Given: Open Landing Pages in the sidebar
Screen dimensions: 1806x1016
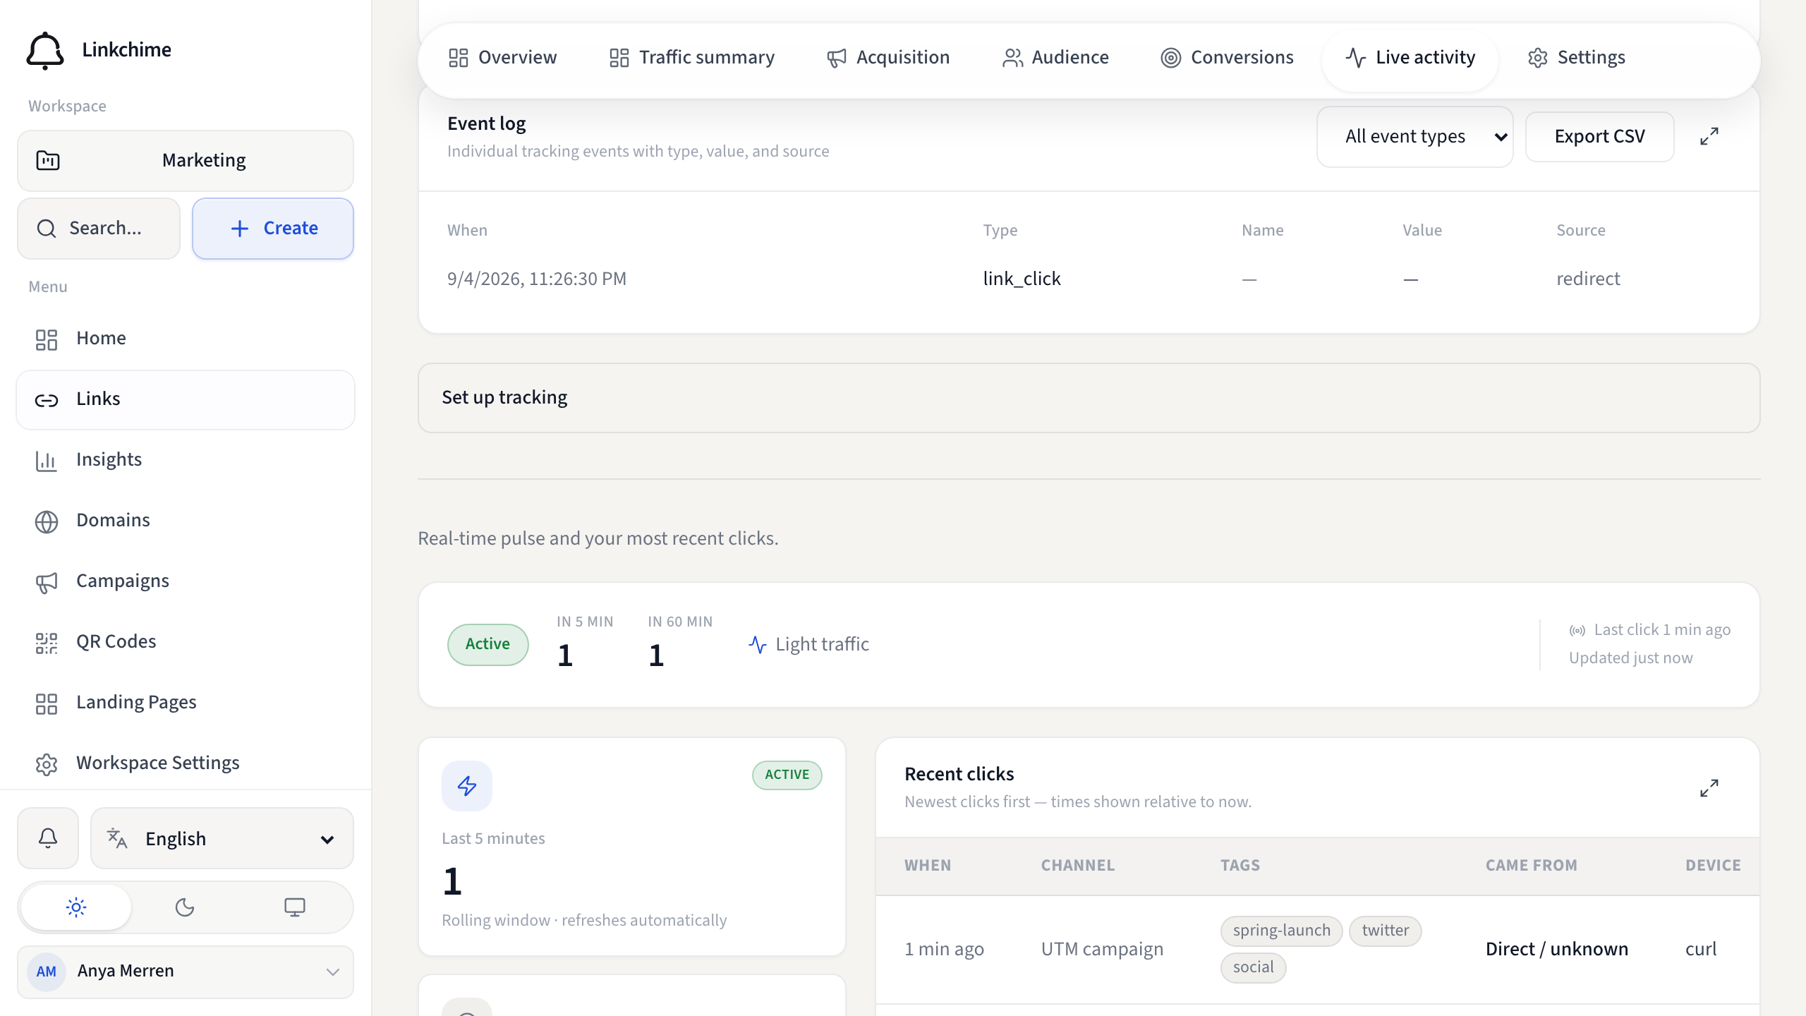Looking at the screenshot, I should (x=186, y=703).
